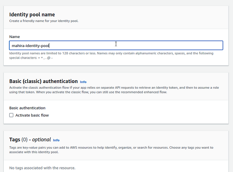Click the Name label above the field
Screen dimensions: 233x172
point(14,37)
